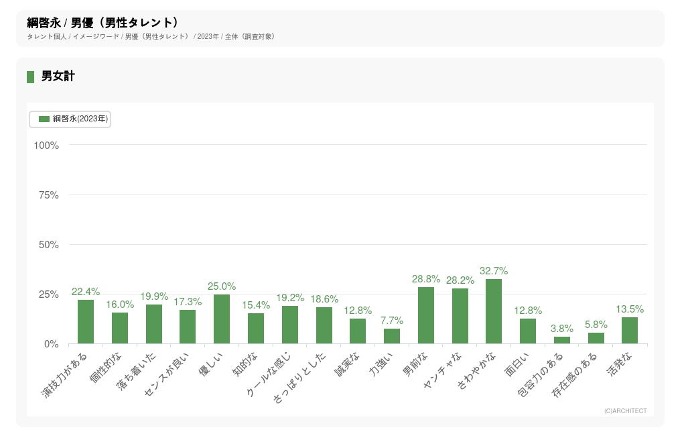This screenshot has height=438, width=686.
Task: Select the 落ち着いた 19.9% bar
Action: point(154,324)
